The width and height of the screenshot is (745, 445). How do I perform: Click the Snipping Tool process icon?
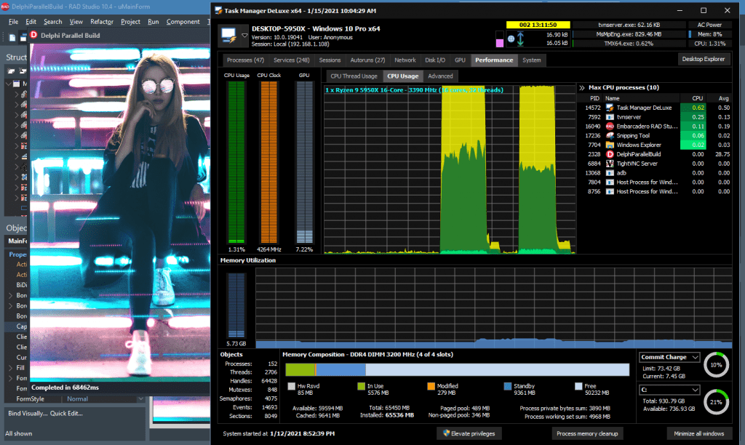[x=610, y=135]
